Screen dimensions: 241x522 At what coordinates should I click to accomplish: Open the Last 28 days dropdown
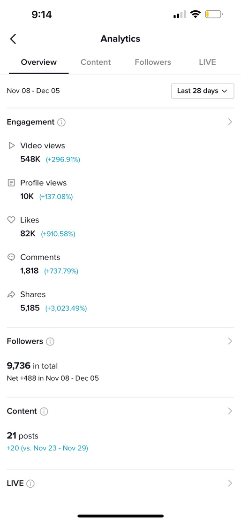pyautogui.click(x=203, y=91)
